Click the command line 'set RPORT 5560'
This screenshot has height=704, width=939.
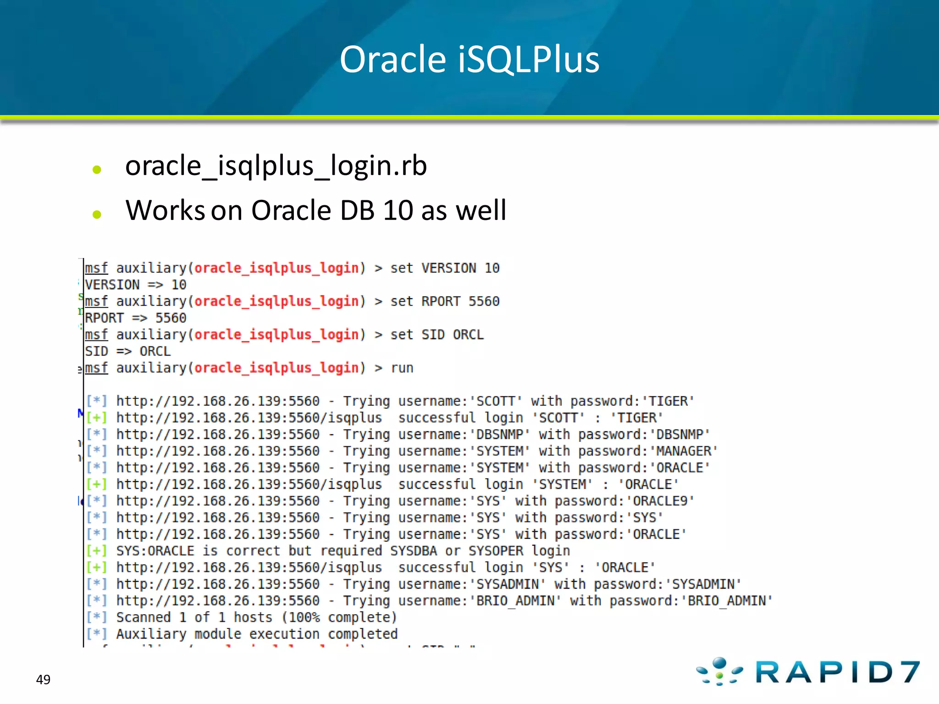[x=292, y=302]
